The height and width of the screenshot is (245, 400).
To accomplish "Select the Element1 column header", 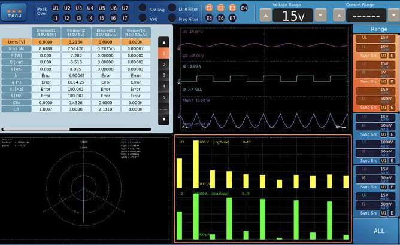I will 46,33.
